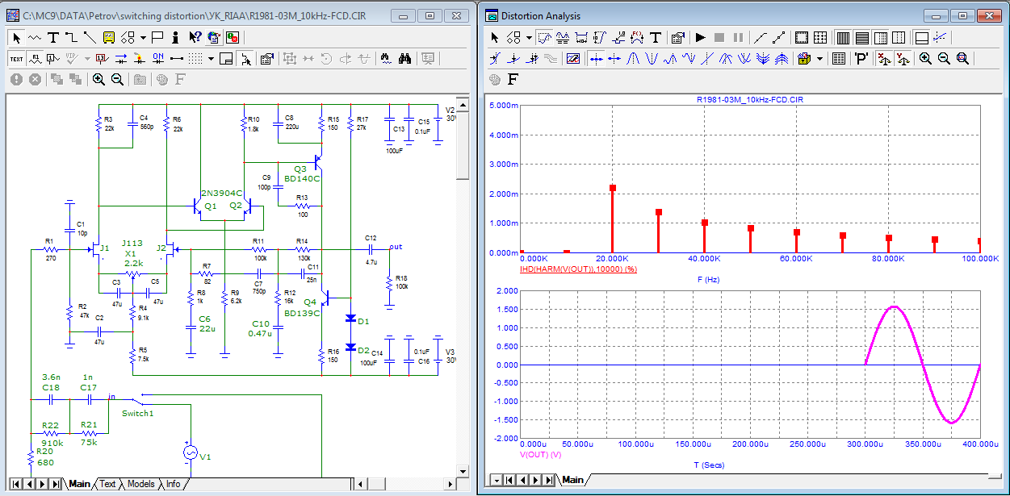This screenshot has width=1010, height=496.
Task: Click the Help pointer question-mark icon
Action: 195,37
